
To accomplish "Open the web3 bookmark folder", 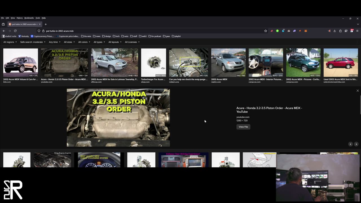I will pos(143,36).
